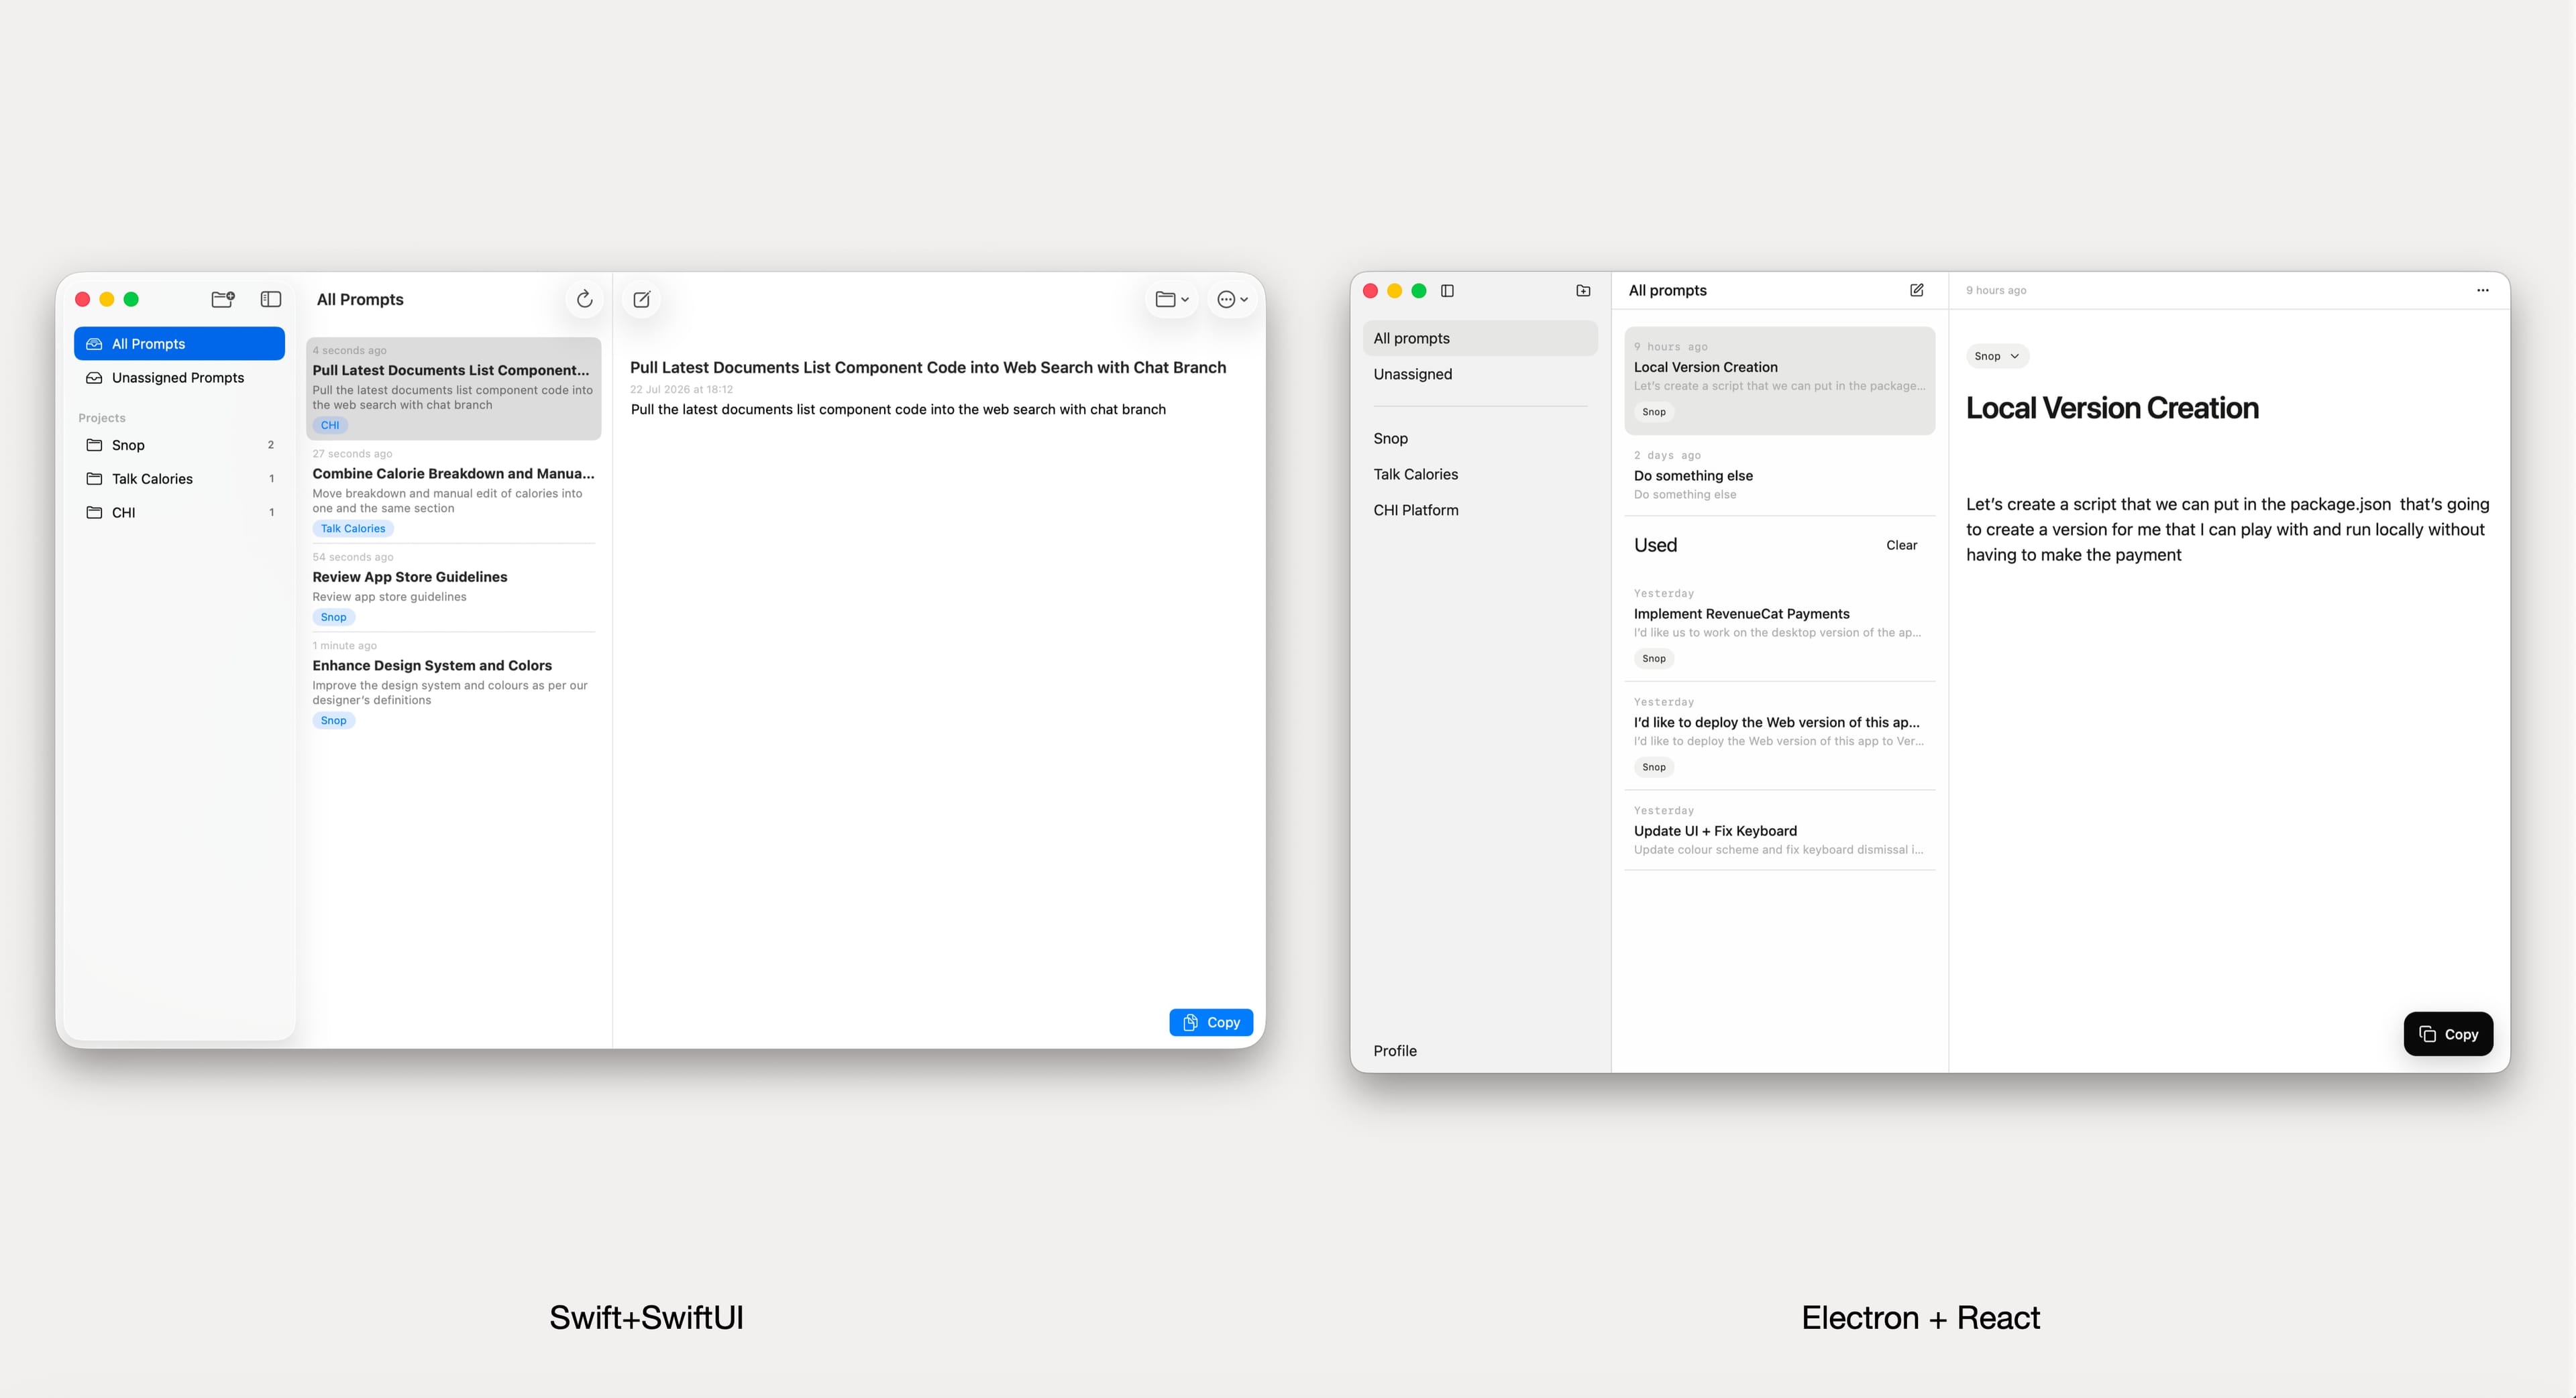The height and width of the screenshot is (1398, 2576).
Task: Click prompt body text in SwiftUI detail pane
Action: click(898, 410)
